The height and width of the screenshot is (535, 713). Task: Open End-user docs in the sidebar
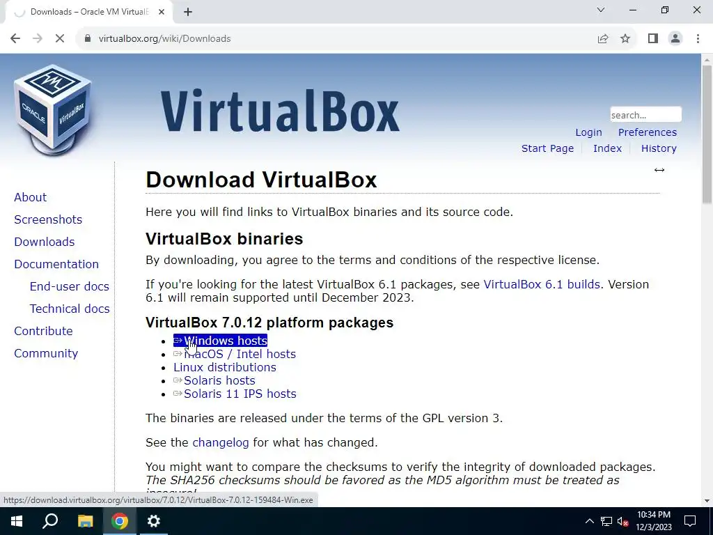(x=69, y=286)
